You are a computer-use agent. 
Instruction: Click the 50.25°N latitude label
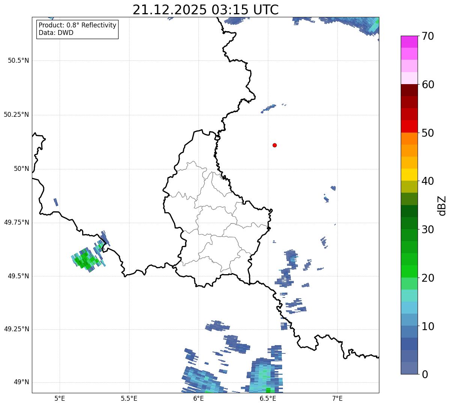16,115
